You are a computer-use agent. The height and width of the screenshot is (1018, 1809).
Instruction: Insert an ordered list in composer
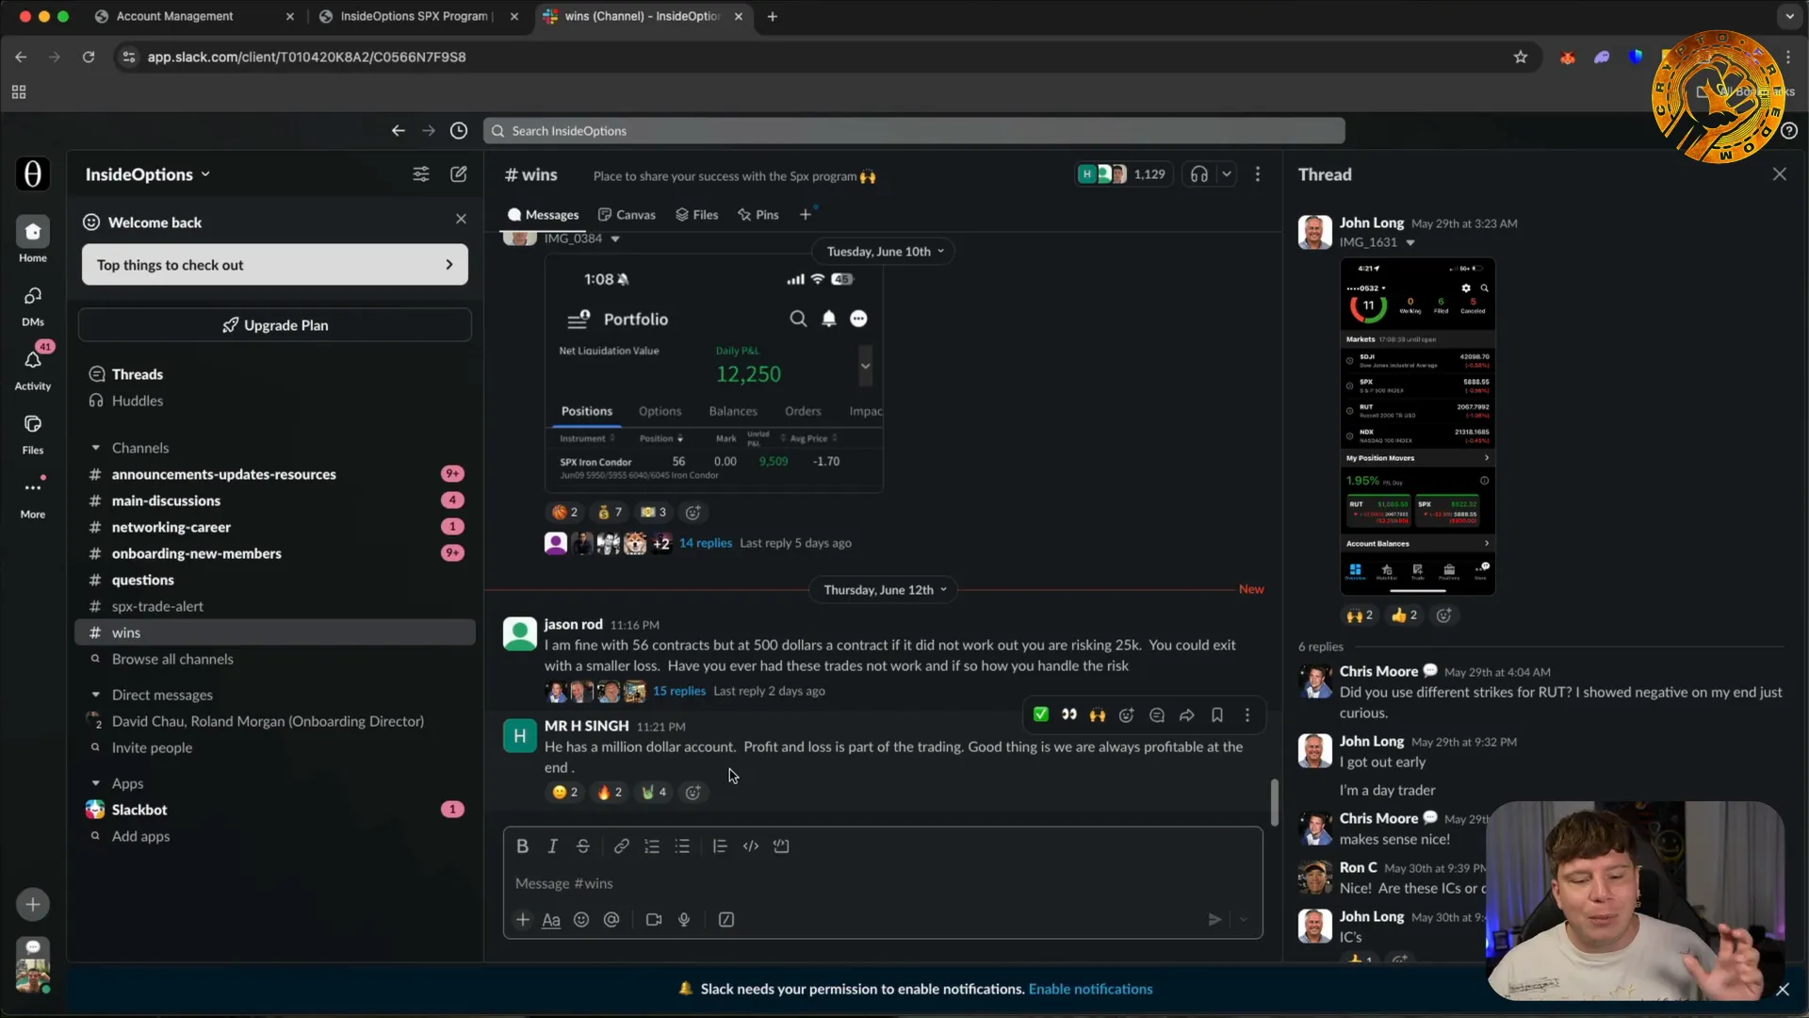652,846
